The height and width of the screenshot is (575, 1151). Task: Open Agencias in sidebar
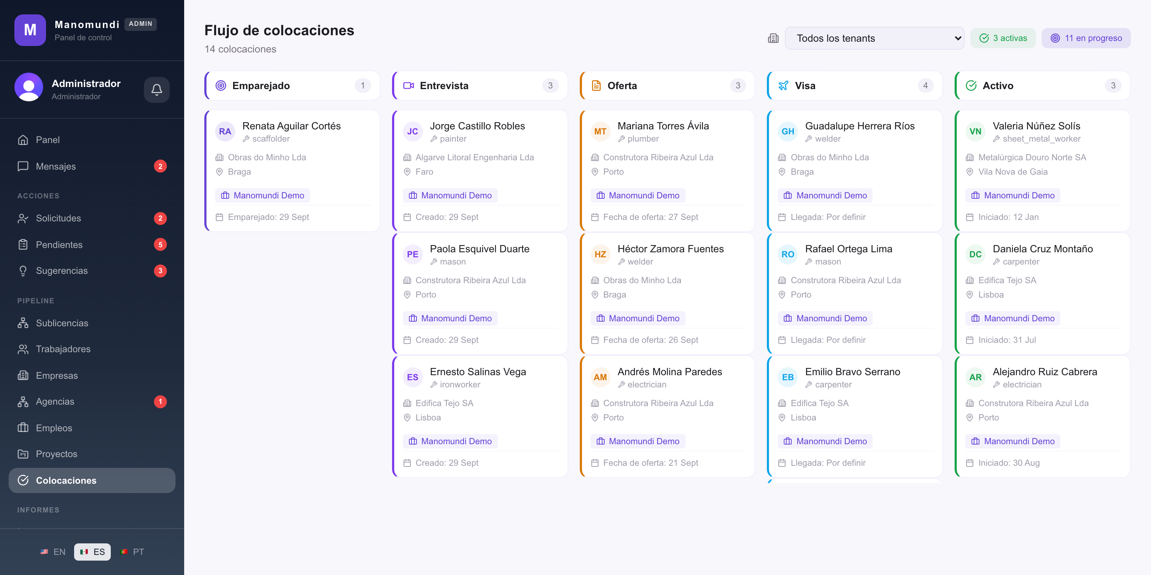coord(92,402)
